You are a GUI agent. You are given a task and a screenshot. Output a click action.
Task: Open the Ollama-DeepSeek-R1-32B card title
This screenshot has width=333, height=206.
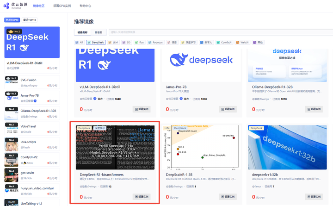coord(272,87)
